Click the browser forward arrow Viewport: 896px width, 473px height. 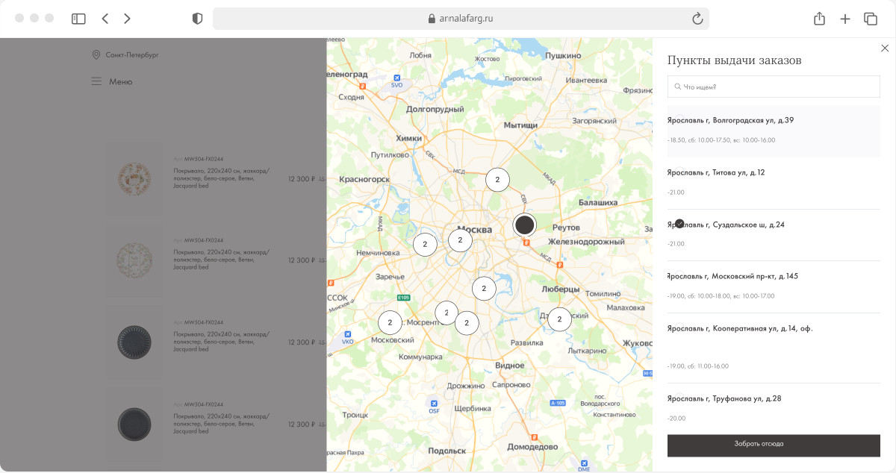(128, 19)
